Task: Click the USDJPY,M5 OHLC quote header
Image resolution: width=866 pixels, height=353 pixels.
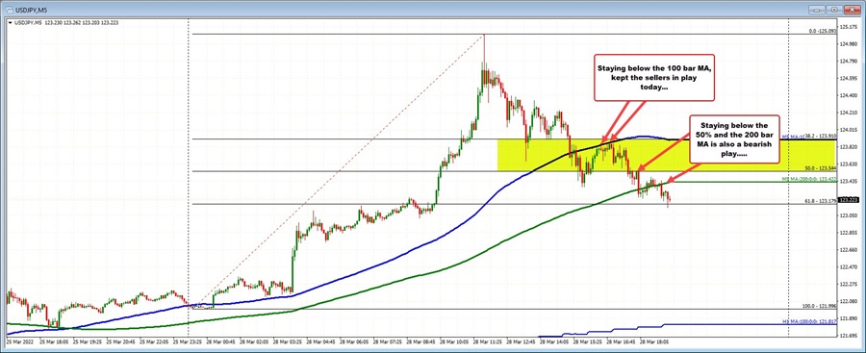Action: pos(65,23)
